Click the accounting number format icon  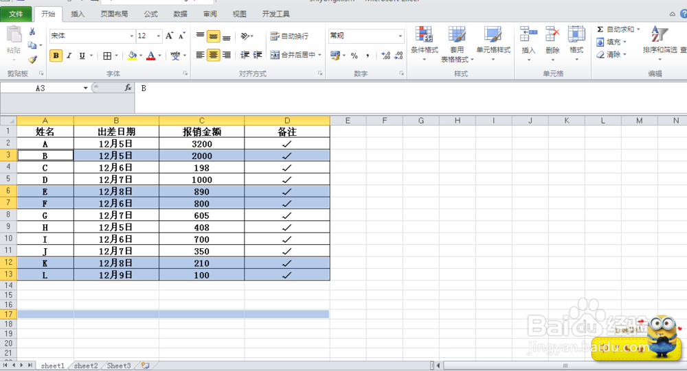coord(335,55)
